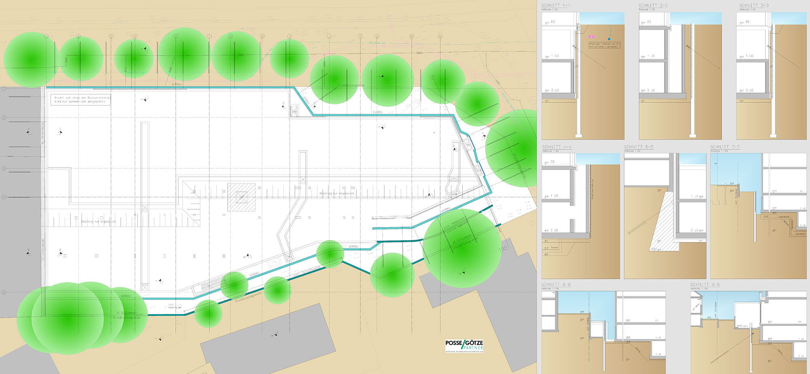
Task: Click the grid axis bubble labeled A
Action: pos(46,37)
